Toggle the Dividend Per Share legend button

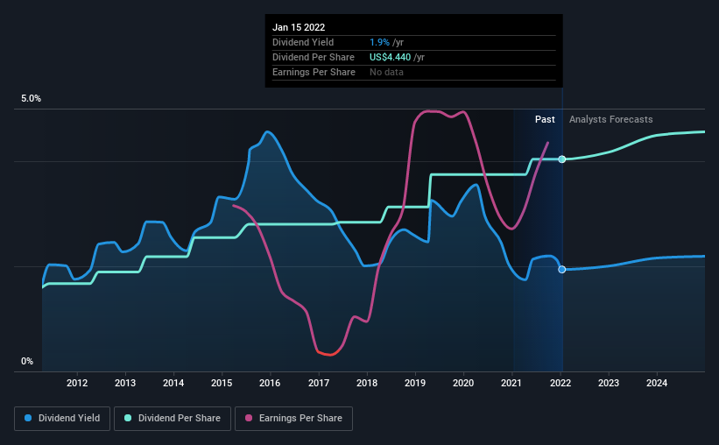173,419
